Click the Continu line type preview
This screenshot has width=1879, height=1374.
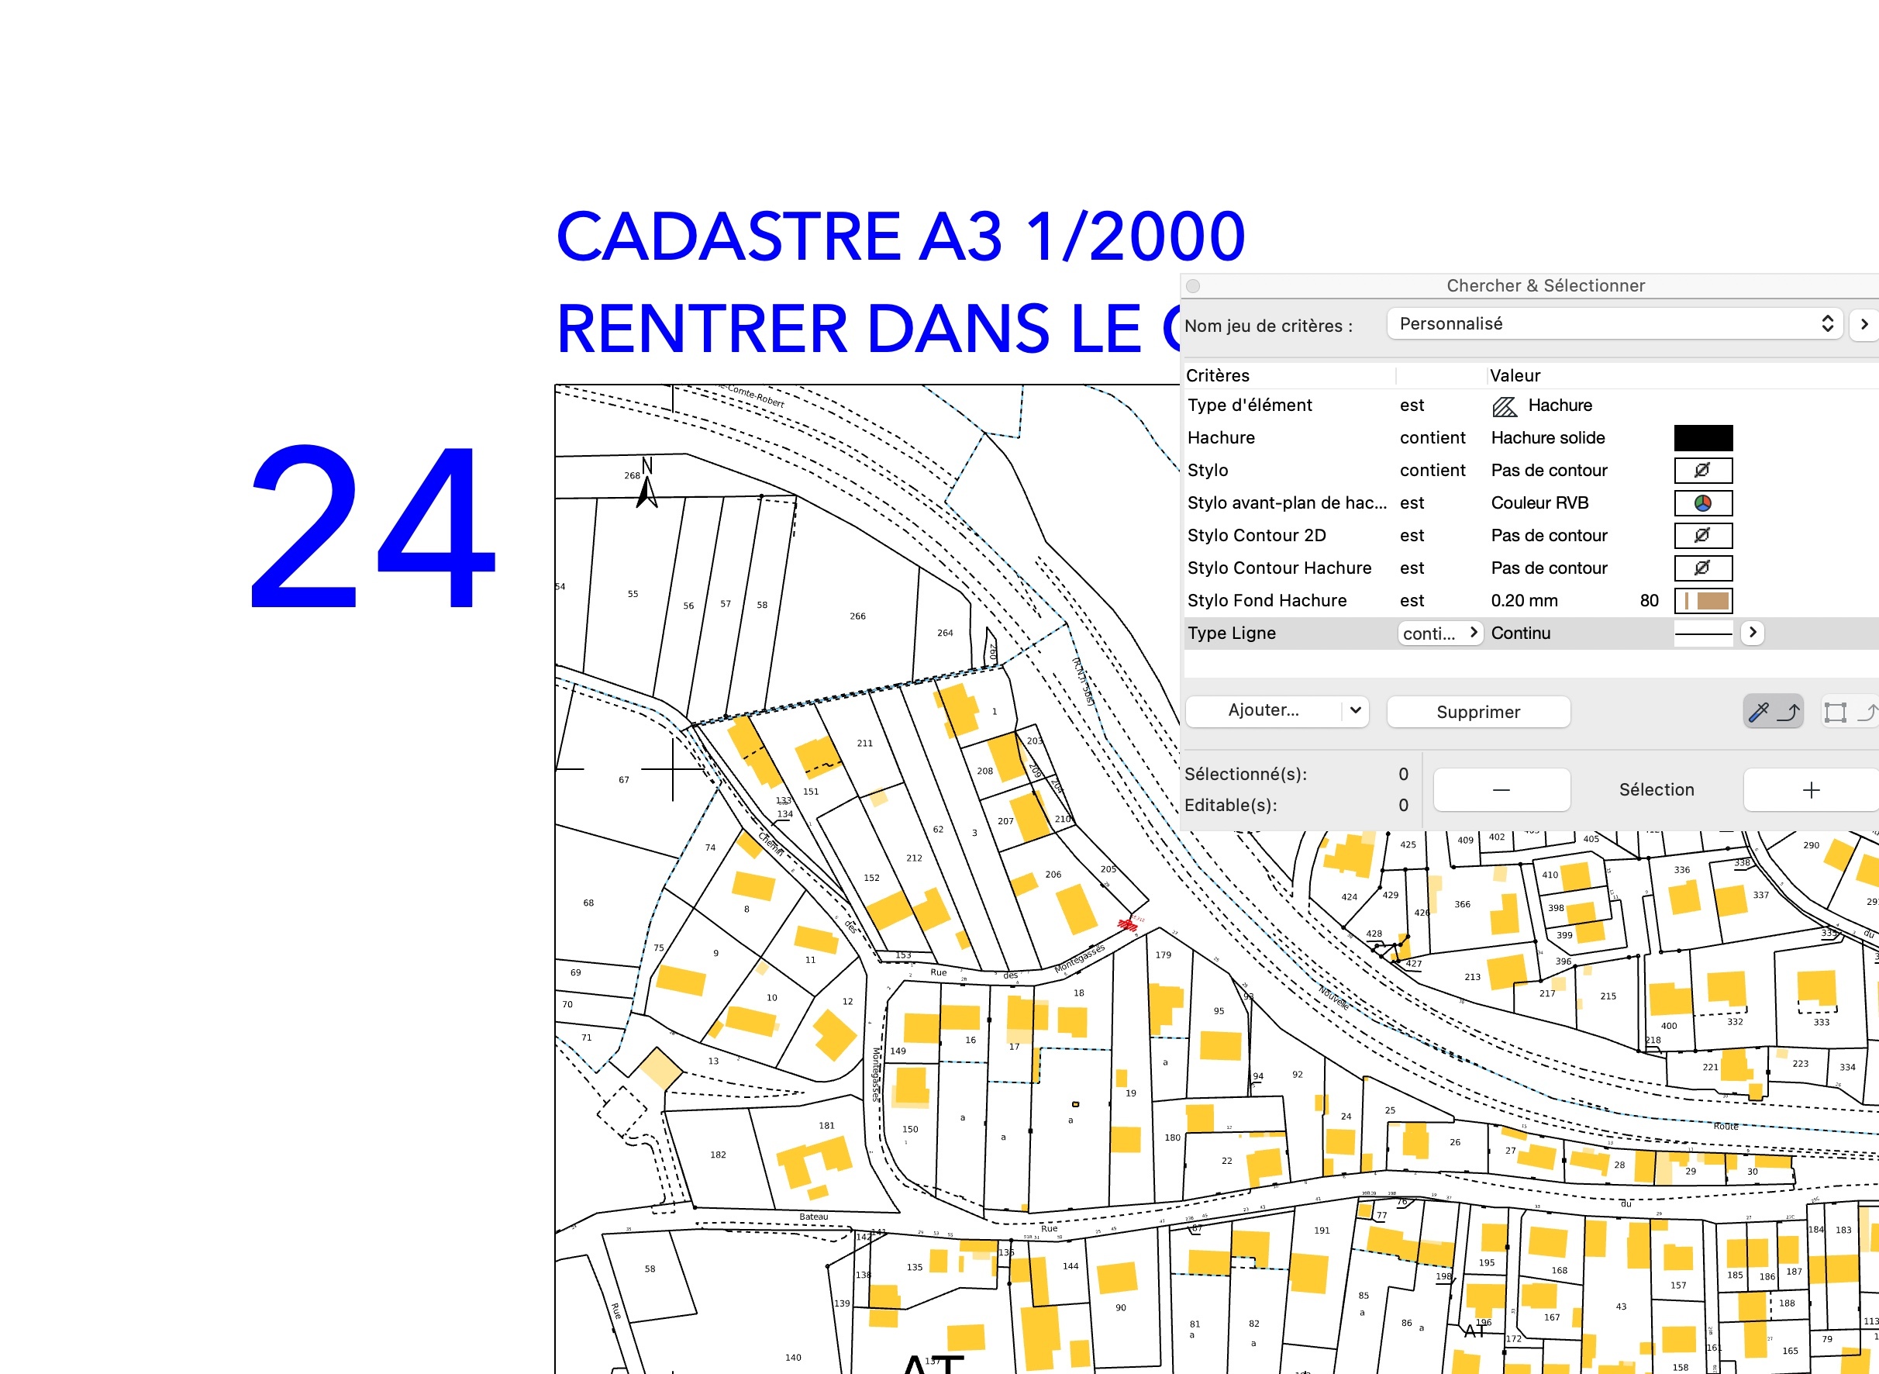1703,633
